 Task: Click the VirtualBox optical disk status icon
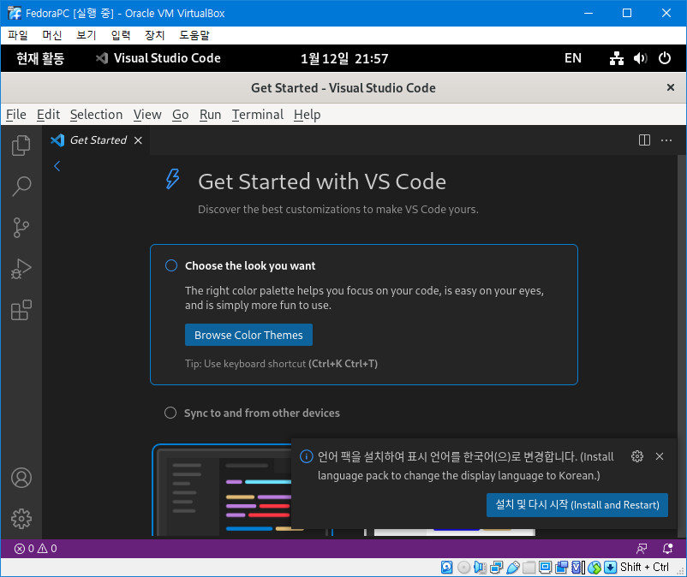(x=463, y=568)
